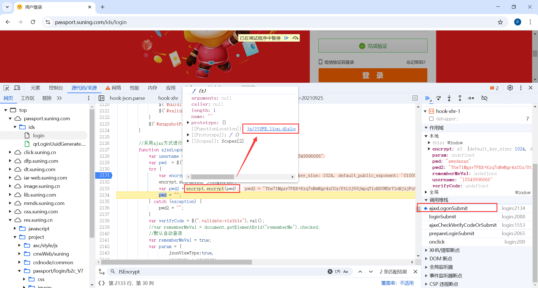Image resolution: width=538 pixels, height=288 pixels.
Task: Expand the encrypt scope variable
Action: (x=429, y=149)
